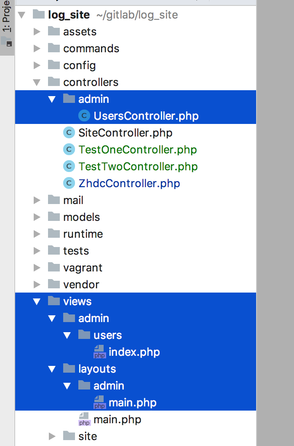
Task: Select the users folder under views admin
Action: 107,335
